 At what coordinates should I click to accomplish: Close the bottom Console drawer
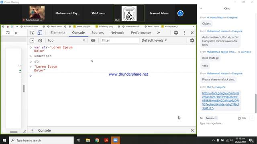tap(192, 130)
